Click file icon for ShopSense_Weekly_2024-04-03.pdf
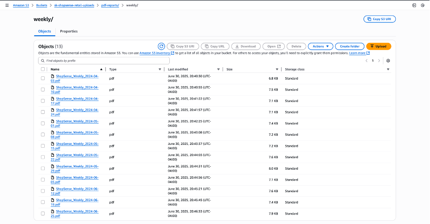 (53, 76)
